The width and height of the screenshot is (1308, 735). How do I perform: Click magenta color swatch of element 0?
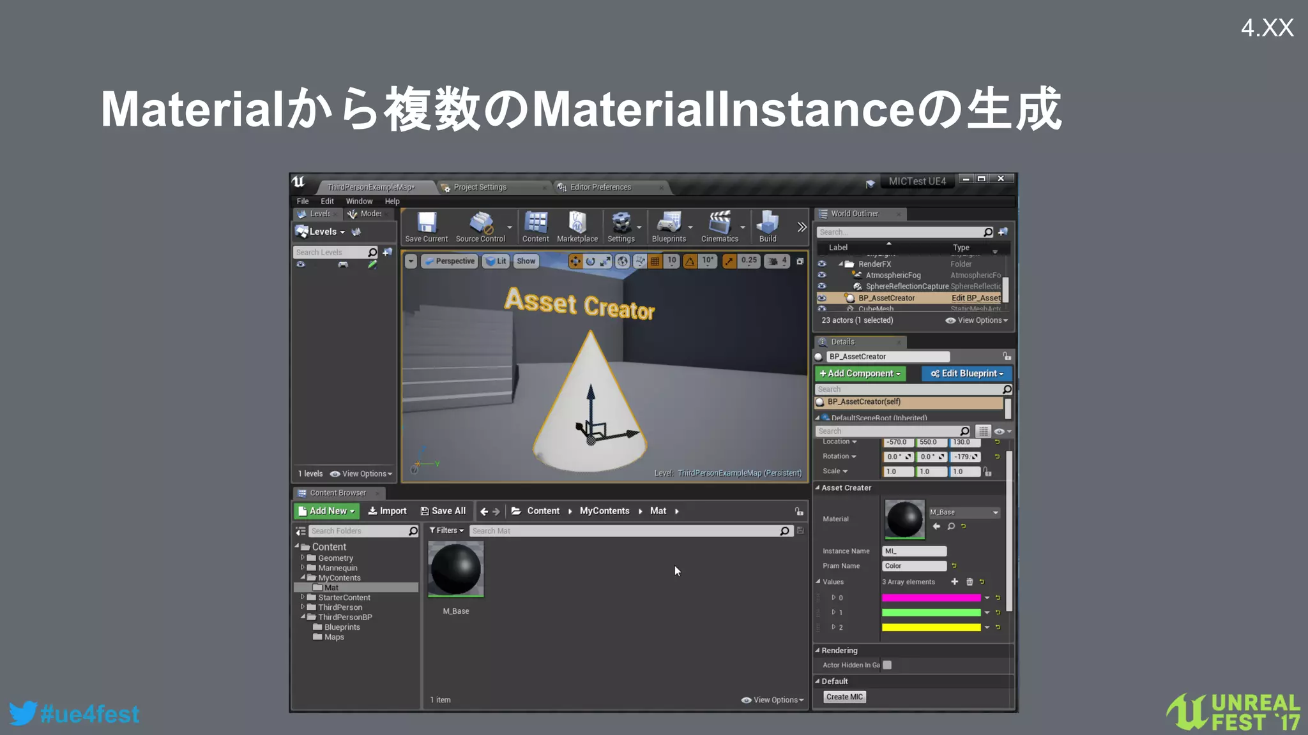[x=931, y=598]
